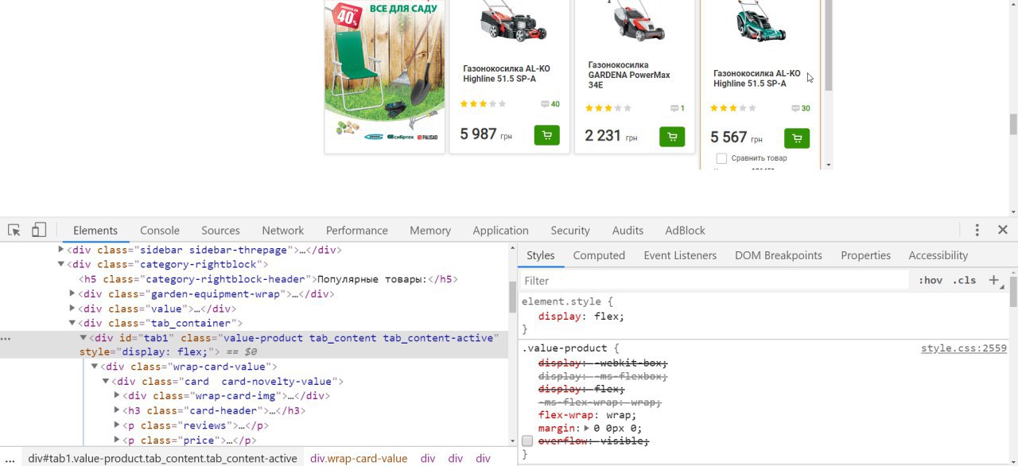Expand the sidebar sidebar-threpage div
Image resolution: width=1018 pixels, height=466 pixels.
61,250
